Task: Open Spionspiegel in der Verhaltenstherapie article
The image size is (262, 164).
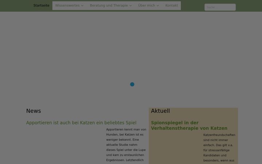Action: point(189,125)
